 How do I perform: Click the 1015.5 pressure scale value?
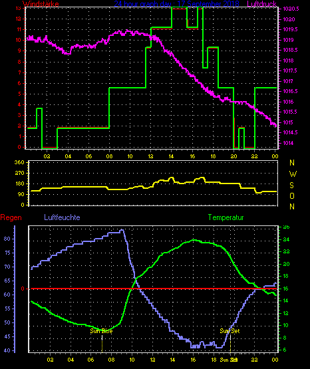point(290,112)
